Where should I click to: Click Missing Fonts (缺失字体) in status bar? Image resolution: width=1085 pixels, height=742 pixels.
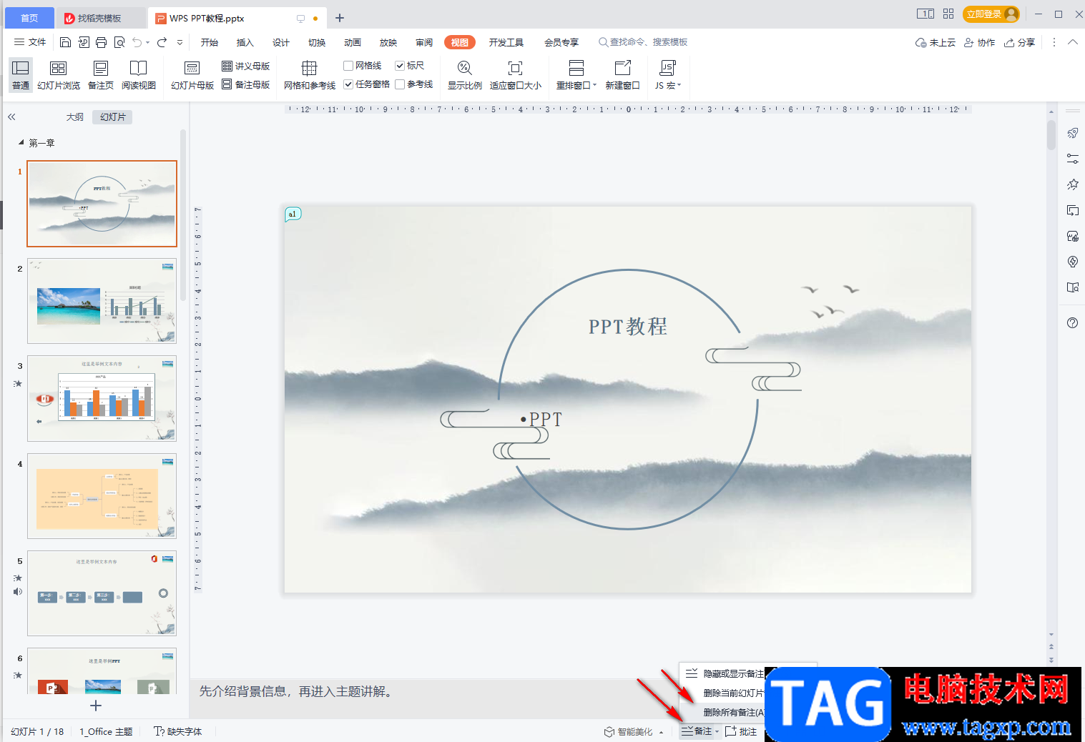tap(178, 731)
